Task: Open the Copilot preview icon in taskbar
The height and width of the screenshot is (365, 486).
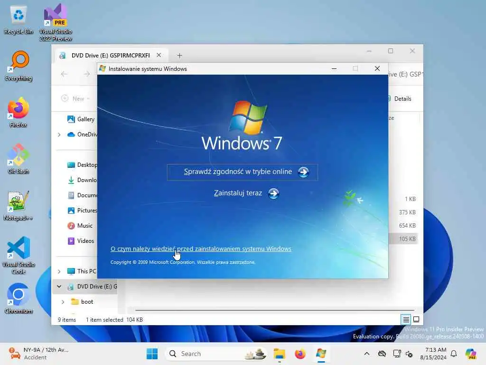Action: [471, 354]
